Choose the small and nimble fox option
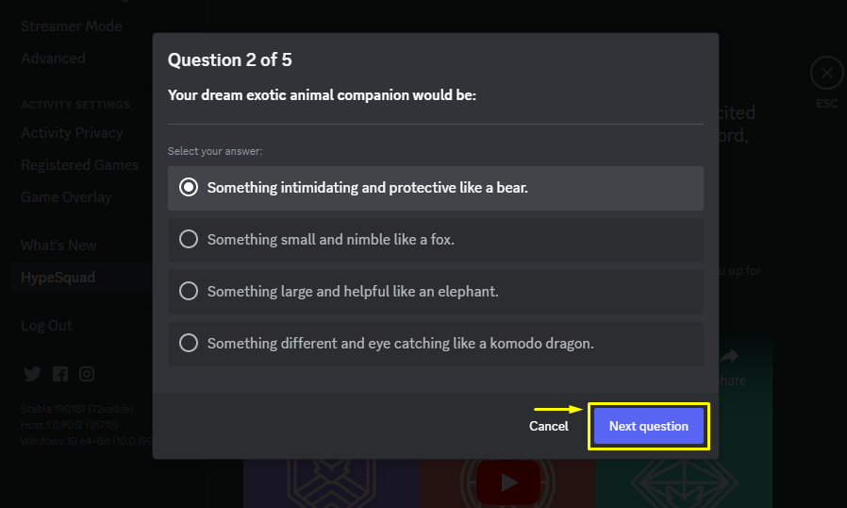 (436, 240)
